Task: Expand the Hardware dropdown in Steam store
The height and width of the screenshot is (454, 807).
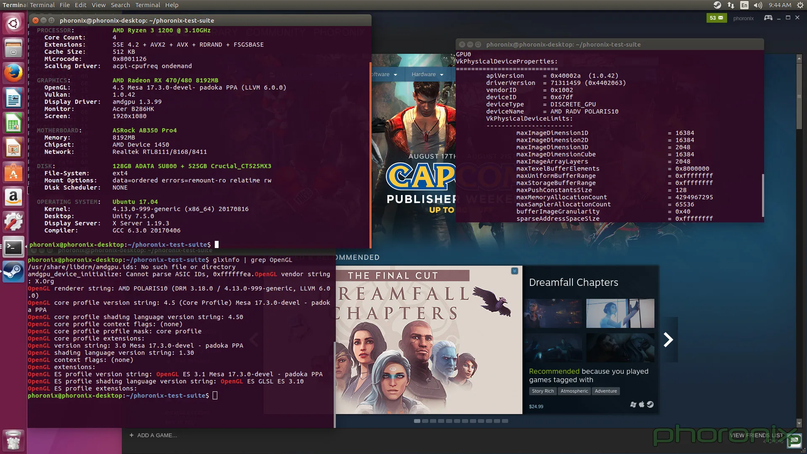Action: coord(427,74)
